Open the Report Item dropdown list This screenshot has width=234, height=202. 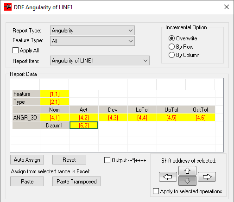tap(100, 61)
